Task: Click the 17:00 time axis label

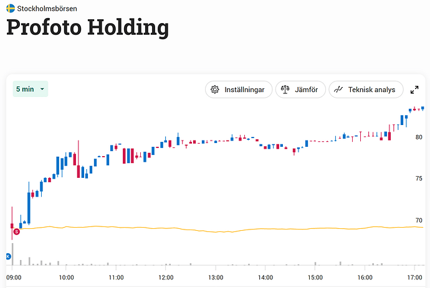Action: pos(414,277)
